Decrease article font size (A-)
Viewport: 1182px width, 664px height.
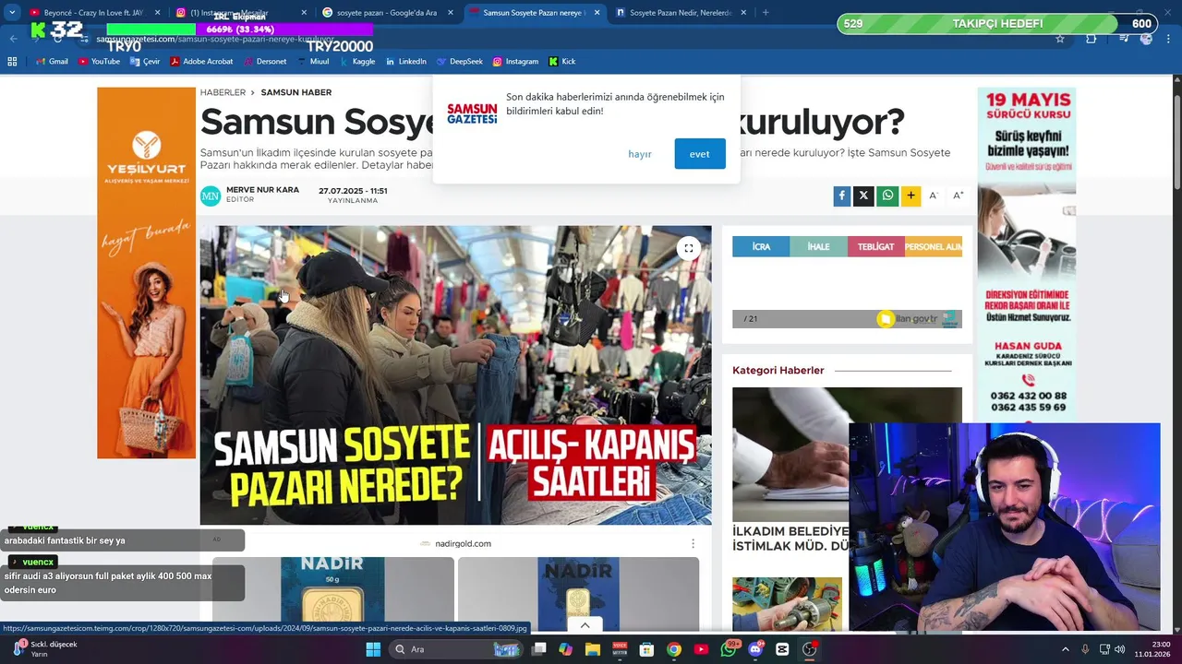coord(934,196)
